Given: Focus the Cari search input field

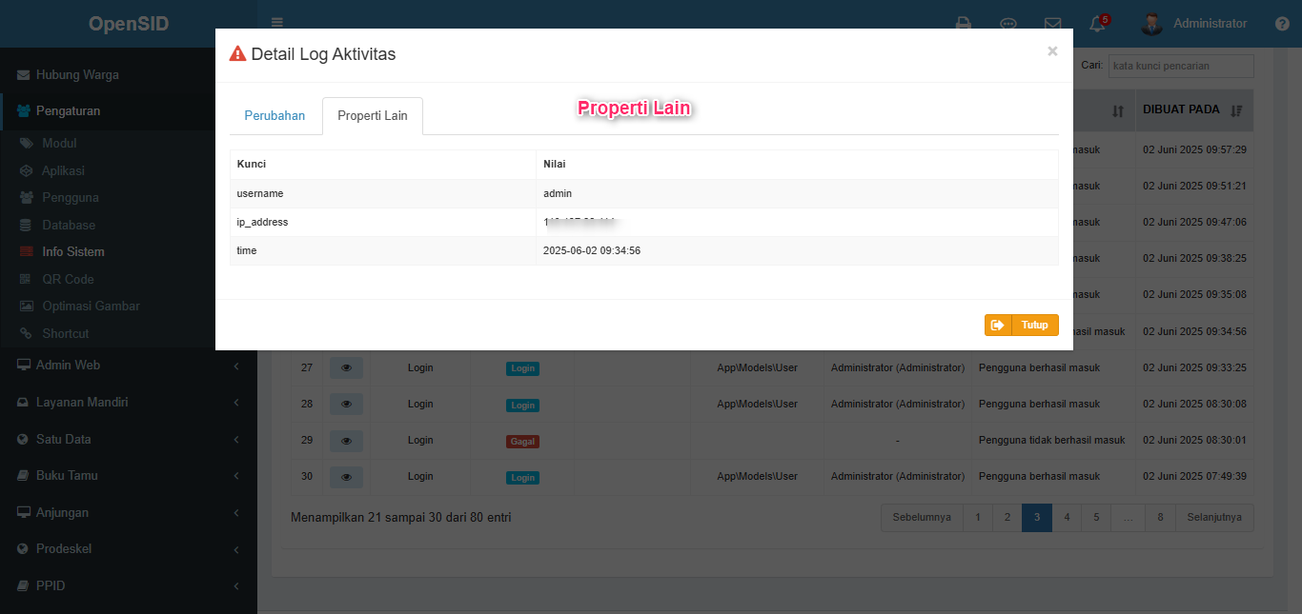Looking at the screenshot, I should tap(1180, 66).
